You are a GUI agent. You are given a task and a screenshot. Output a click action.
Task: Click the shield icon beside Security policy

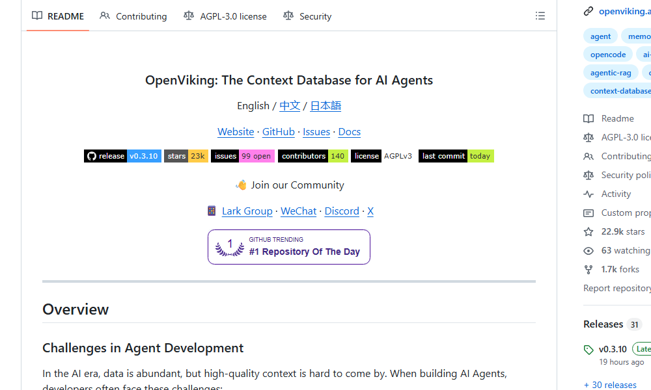point(590,175)
